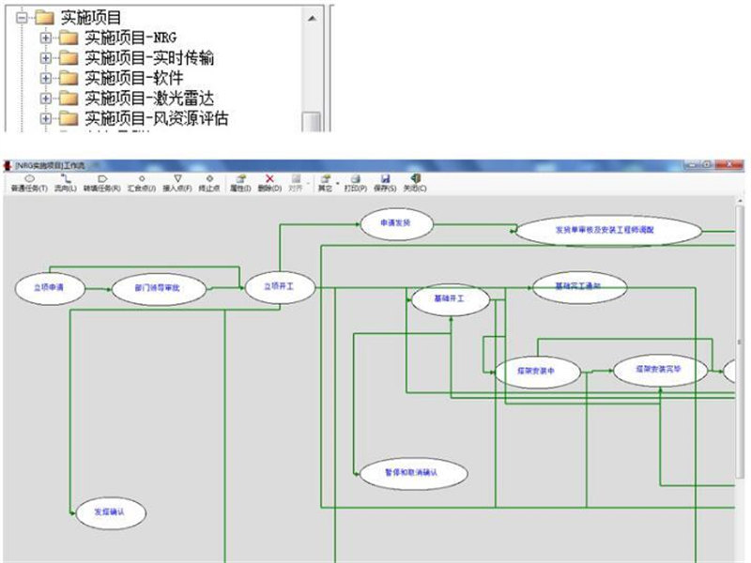
Task: Expand the 实施项目-软件 folder
Action: pos(45,78)
